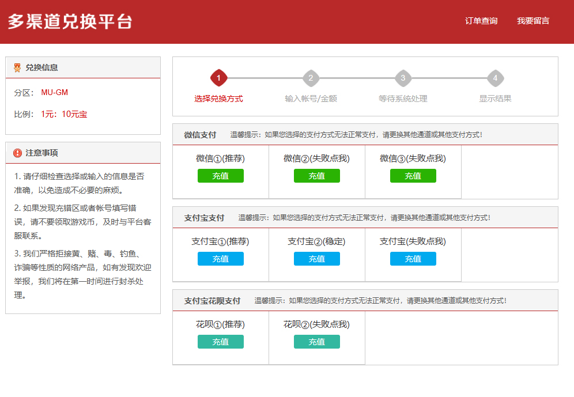Click the MU-GM zone value
This screenshot has width=574, height=397.
[x=55, y=93]
